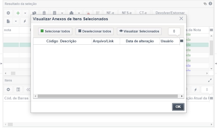Collapse left side panel arrow
Screen dimensions: 217x130
pos(1,64)
